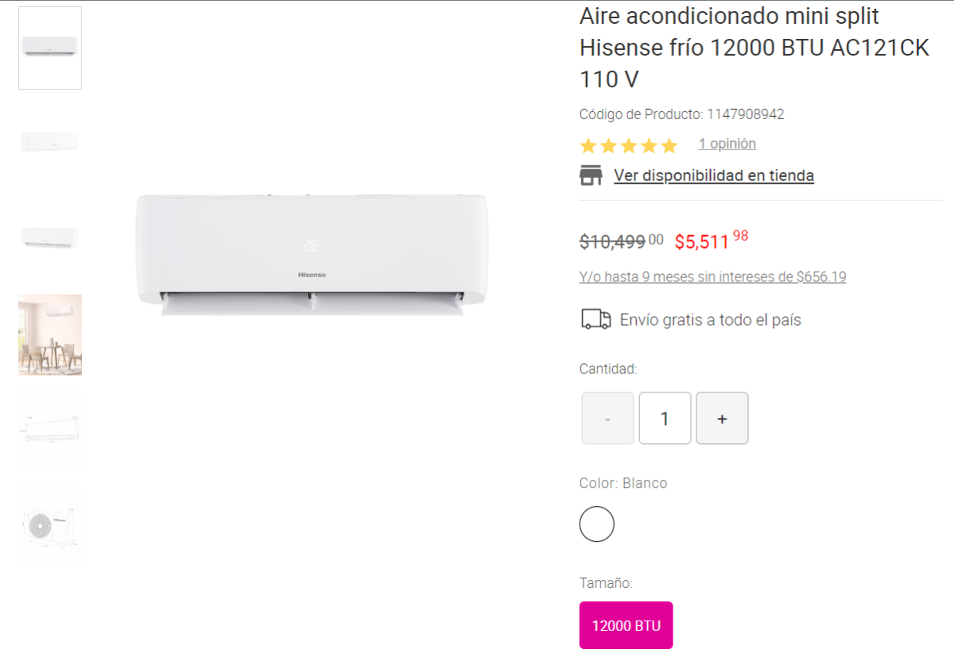View the outdoor condenser unit thumbnail
Viewport: 954px width, 657px height.
click(x=50, y=526)
